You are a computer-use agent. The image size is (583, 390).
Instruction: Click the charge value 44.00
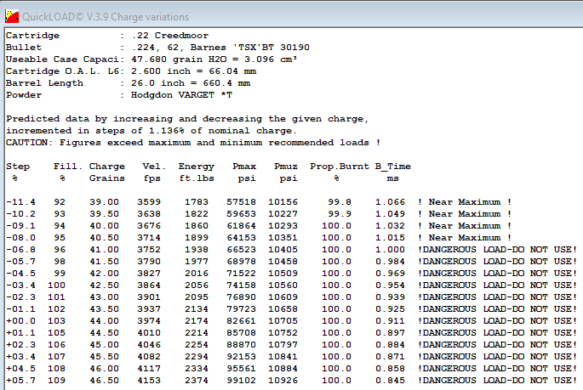104,320
